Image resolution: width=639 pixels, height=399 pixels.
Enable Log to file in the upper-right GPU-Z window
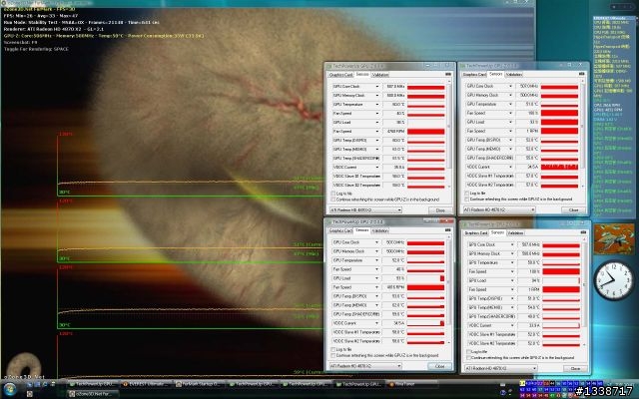(x=467, y=194)
